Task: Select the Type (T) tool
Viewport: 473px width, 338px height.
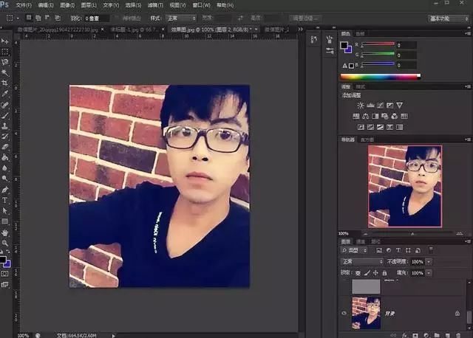Action: coord(5,200)
